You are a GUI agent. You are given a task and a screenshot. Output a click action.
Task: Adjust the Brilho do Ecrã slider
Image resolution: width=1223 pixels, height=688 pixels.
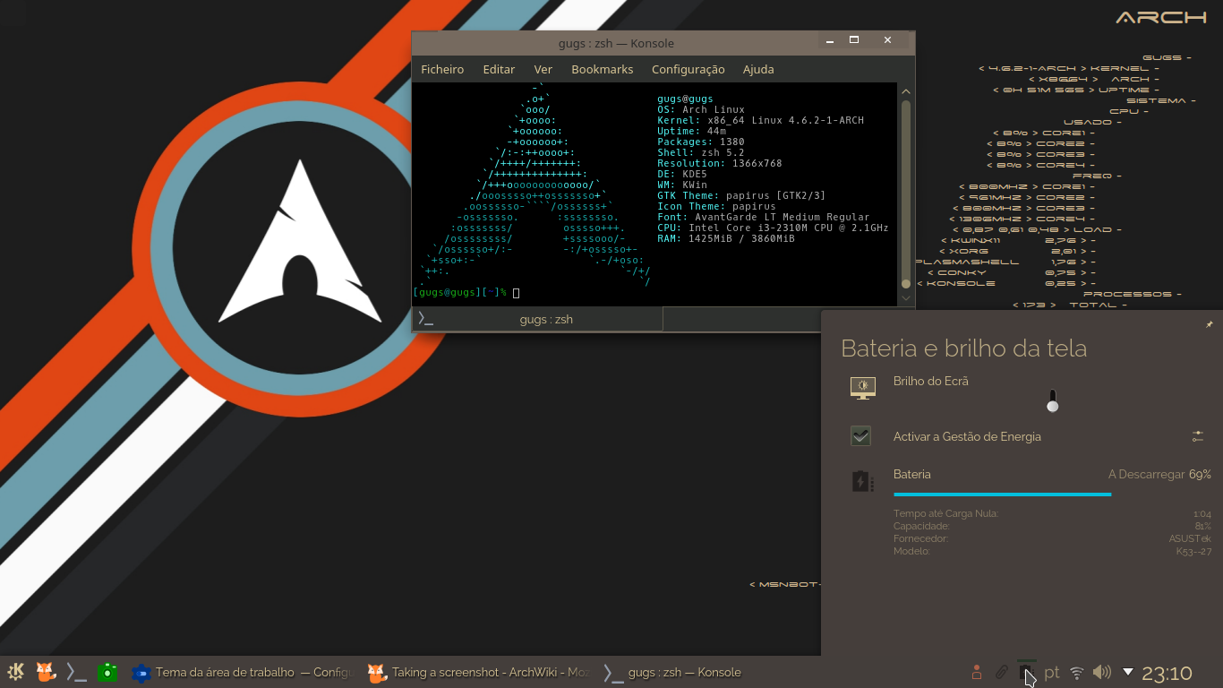click(1052, 400)
